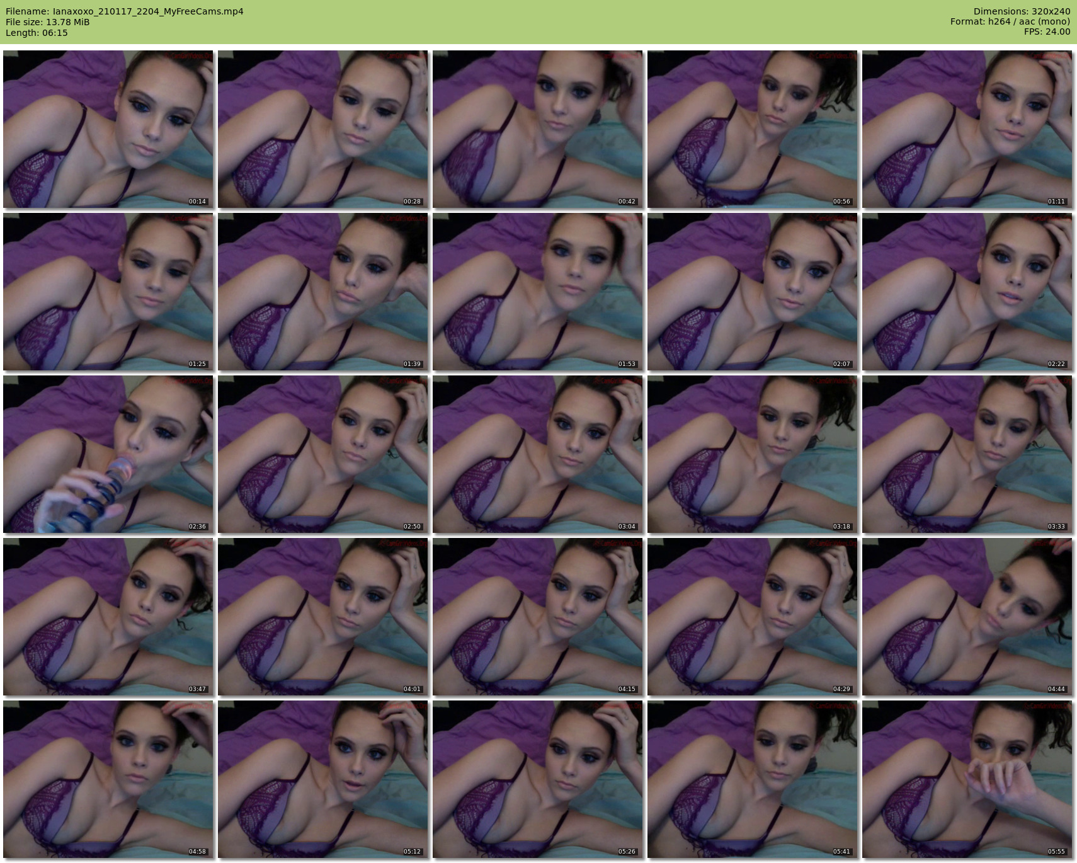Click the "Format: h264 / aac (mono)" line
Image resolution: width=1077 pixels, height=863 pixels.
(1010, 22)
